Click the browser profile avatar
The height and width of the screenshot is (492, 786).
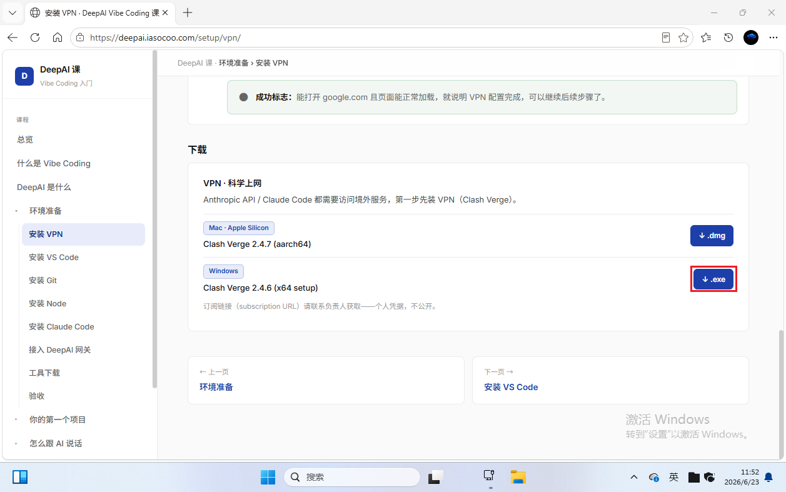point(751,38)
